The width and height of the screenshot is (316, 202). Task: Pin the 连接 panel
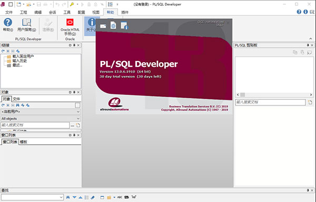[x=74, y=45]
